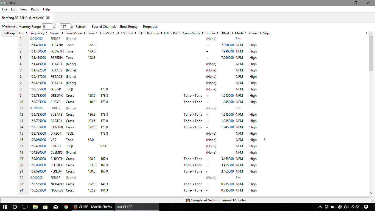This screenshot has height=211, width=375.
Task: Open the Edit menu
Action: (x=14, y=9)
